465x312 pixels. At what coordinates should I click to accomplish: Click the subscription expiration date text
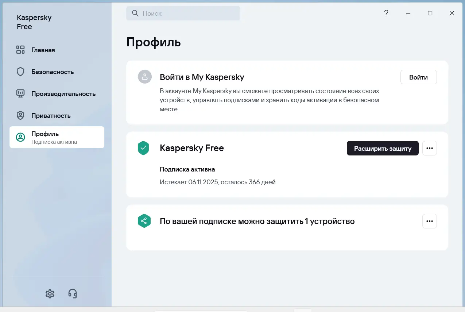(217, 182)
